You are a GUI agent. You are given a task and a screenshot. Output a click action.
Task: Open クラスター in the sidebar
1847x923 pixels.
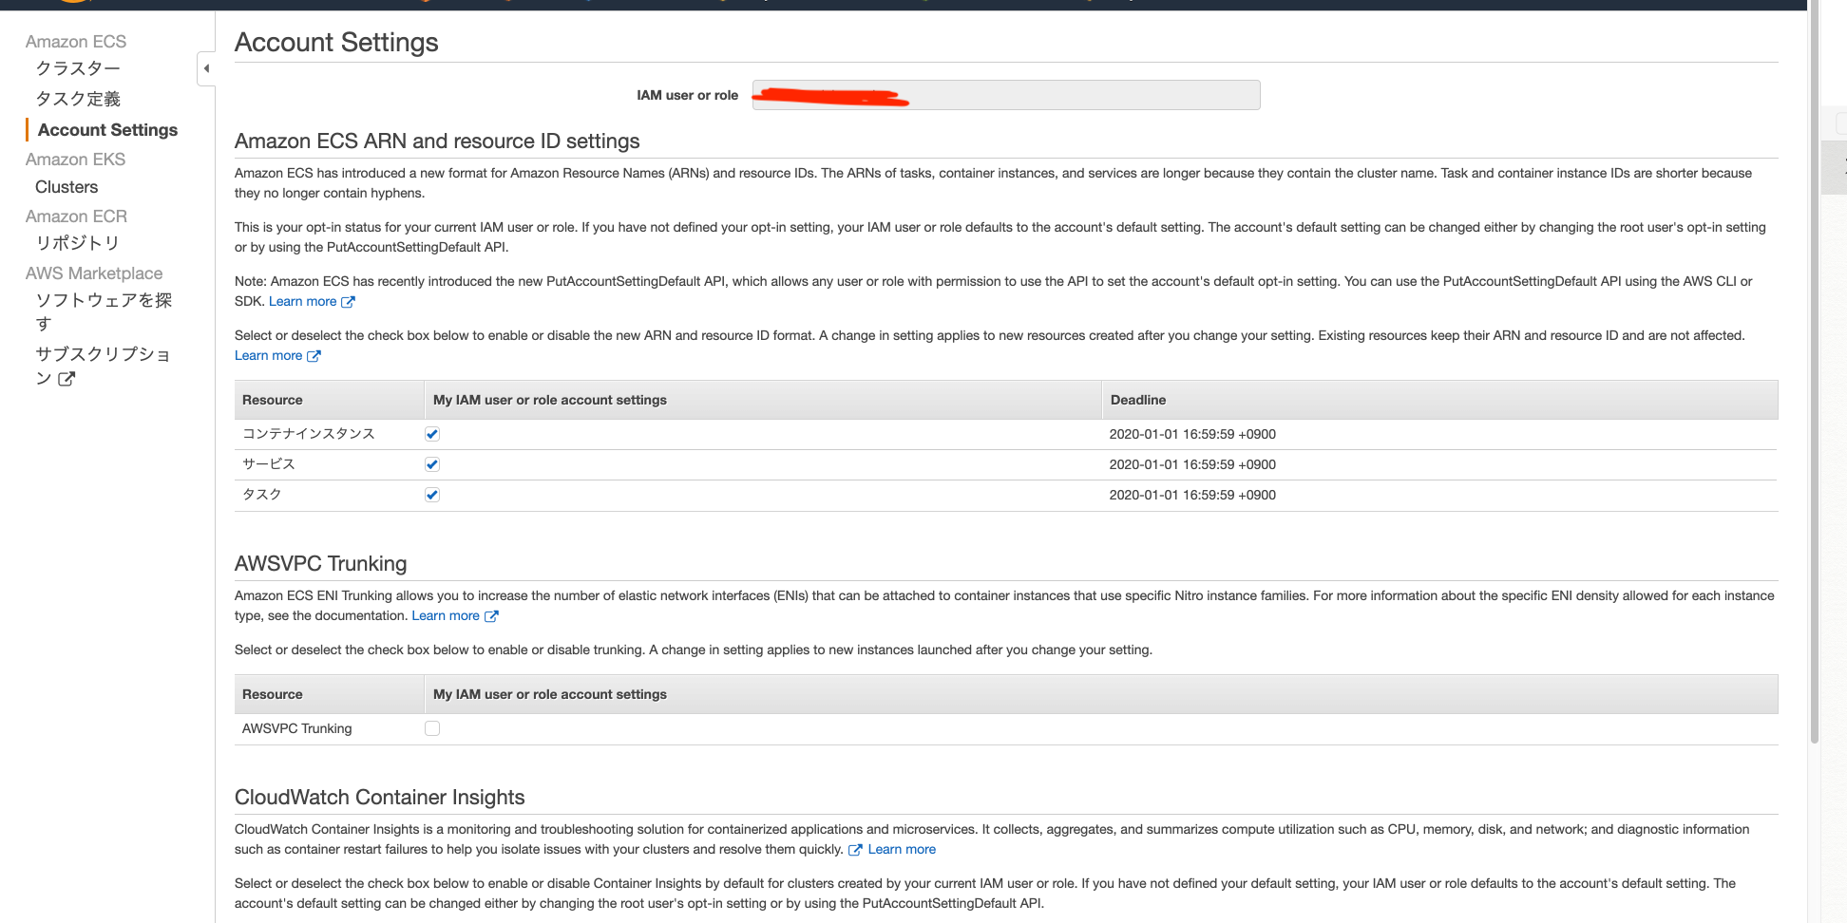click(78, 68)
